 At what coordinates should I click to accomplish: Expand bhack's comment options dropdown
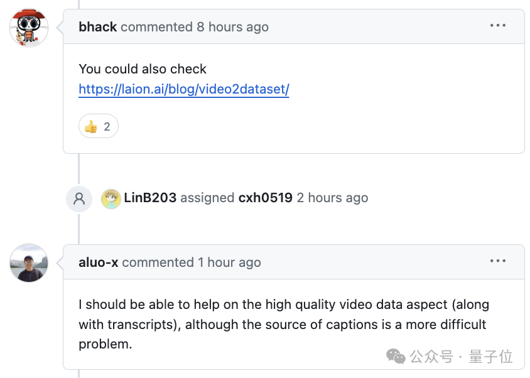(498, 25)
